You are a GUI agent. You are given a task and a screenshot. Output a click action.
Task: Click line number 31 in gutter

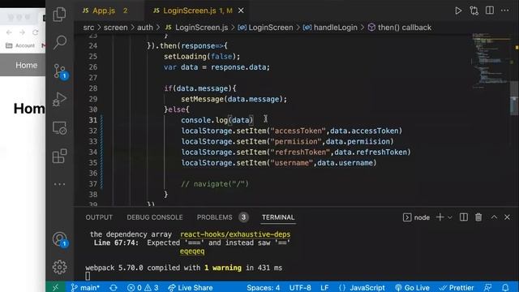click(93, 120)
